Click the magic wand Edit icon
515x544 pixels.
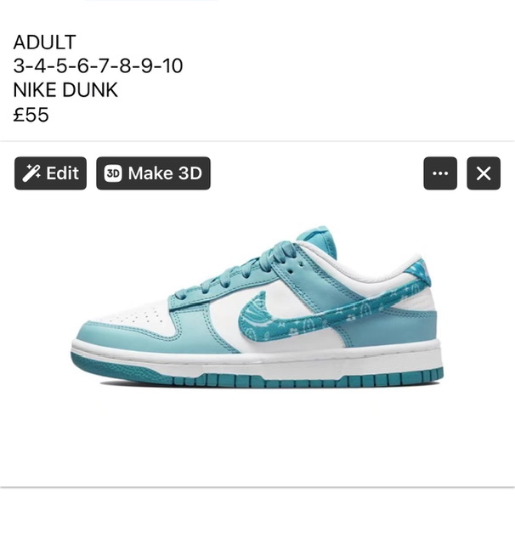(x=31, y=173)
